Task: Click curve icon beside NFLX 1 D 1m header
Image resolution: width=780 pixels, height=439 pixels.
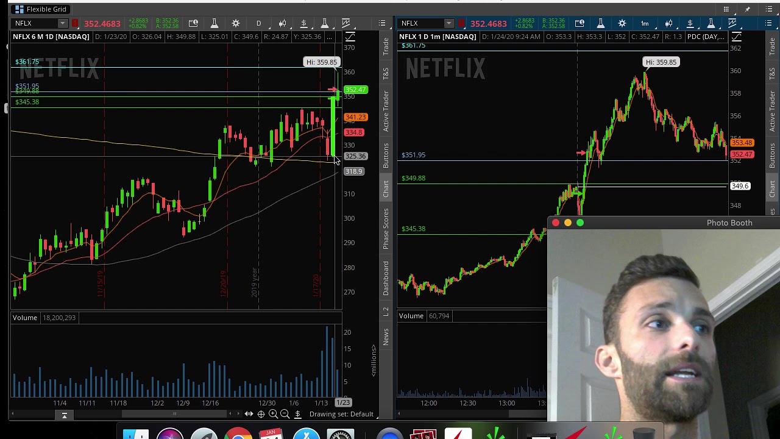Action: (737, 37)
